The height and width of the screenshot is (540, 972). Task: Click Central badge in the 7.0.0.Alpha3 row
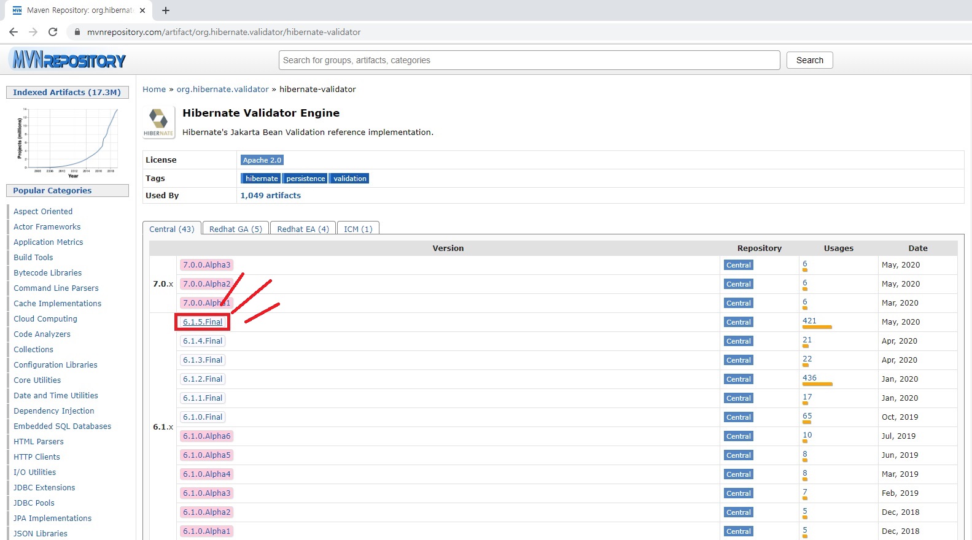point(738,265)
